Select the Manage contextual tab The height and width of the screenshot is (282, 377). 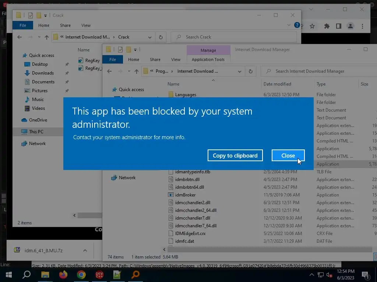(208, 50)
